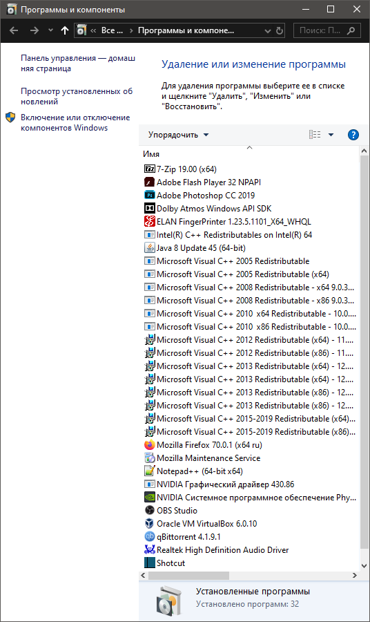This screenshot has width=370, height=622.
Task: Click the ELAN FingerPrinter icon
Action: (x=149, y=221)
